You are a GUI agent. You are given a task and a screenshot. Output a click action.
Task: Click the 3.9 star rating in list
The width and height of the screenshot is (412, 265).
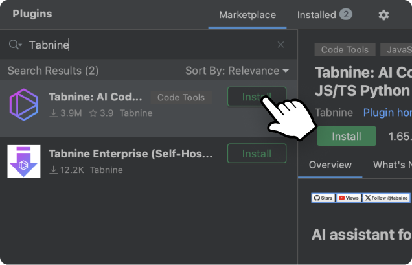(x=102, y=113)
